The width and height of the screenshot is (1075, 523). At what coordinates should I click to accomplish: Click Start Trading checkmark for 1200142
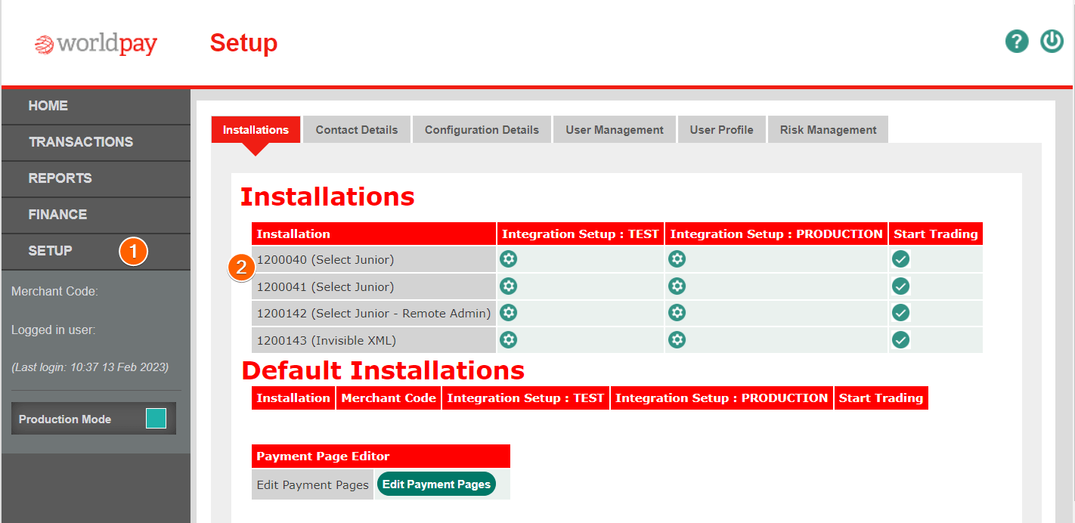pos(900,313)
